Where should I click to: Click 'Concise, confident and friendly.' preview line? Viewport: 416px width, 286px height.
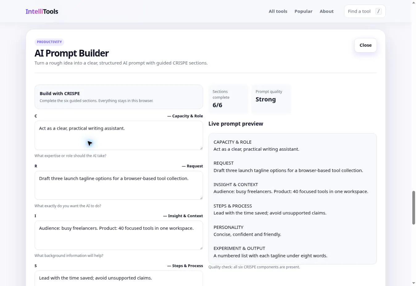247,234
